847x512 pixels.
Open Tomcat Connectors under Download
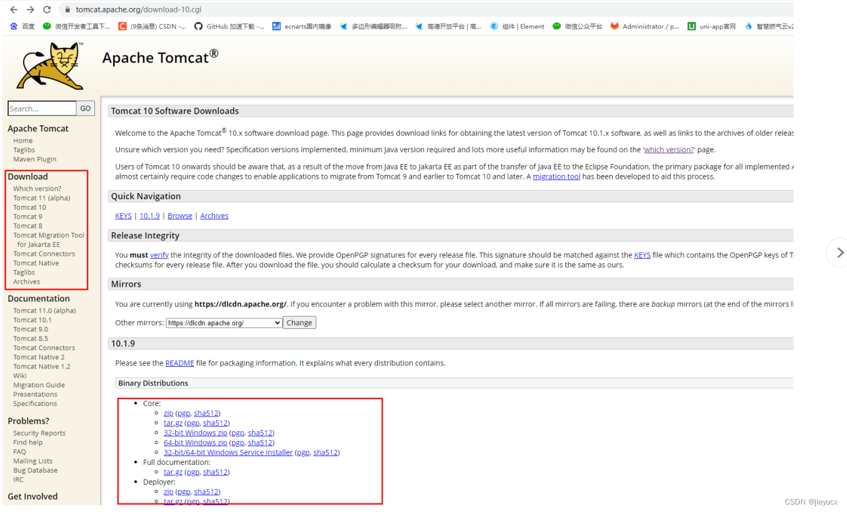coord(44,254)
